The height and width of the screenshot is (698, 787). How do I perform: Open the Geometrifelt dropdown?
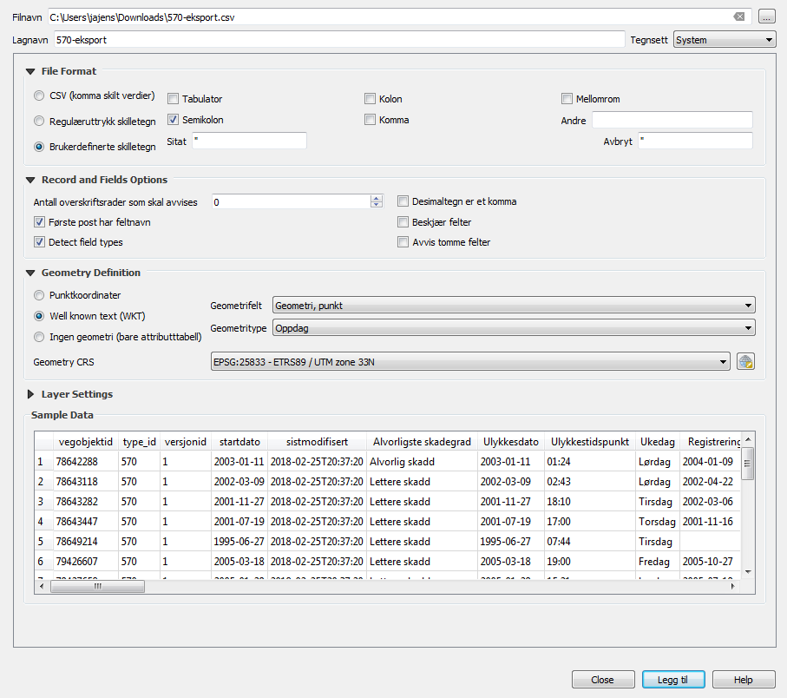click(514, 306)
